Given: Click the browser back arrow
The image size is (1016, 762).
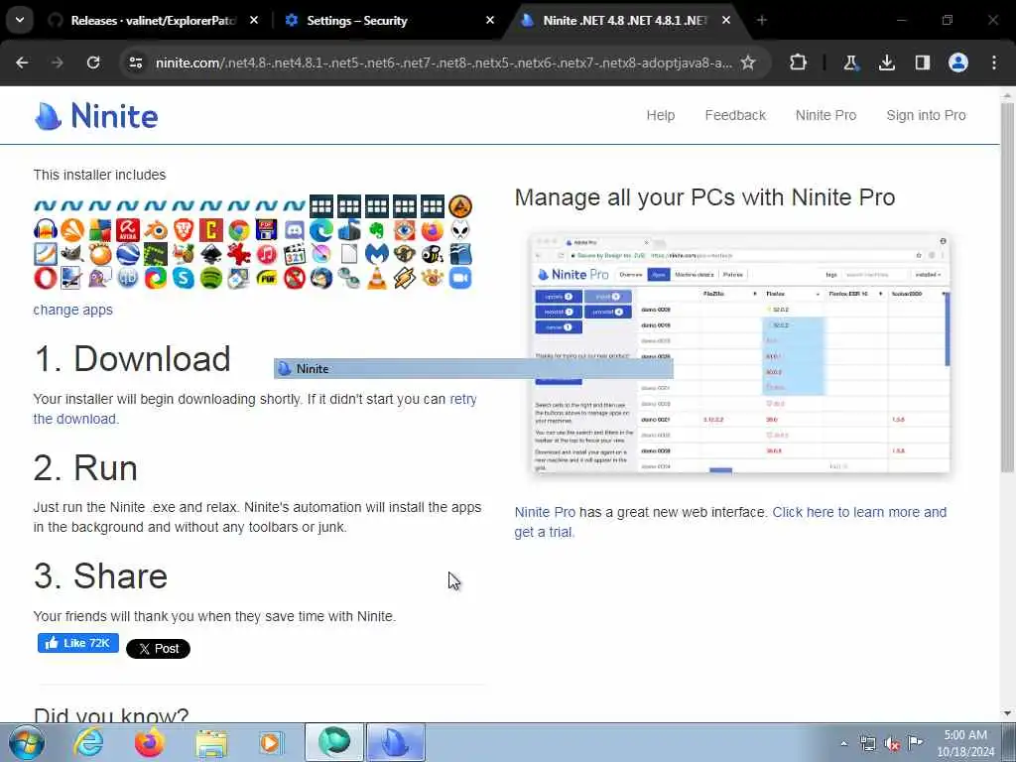Looking at the screenshot, I should [22, 63].
